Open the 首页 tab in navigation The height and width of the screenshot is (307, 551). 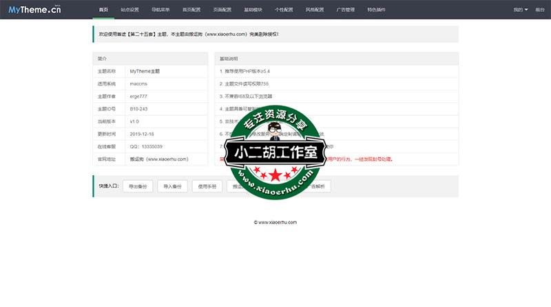(x=103, y=10)
